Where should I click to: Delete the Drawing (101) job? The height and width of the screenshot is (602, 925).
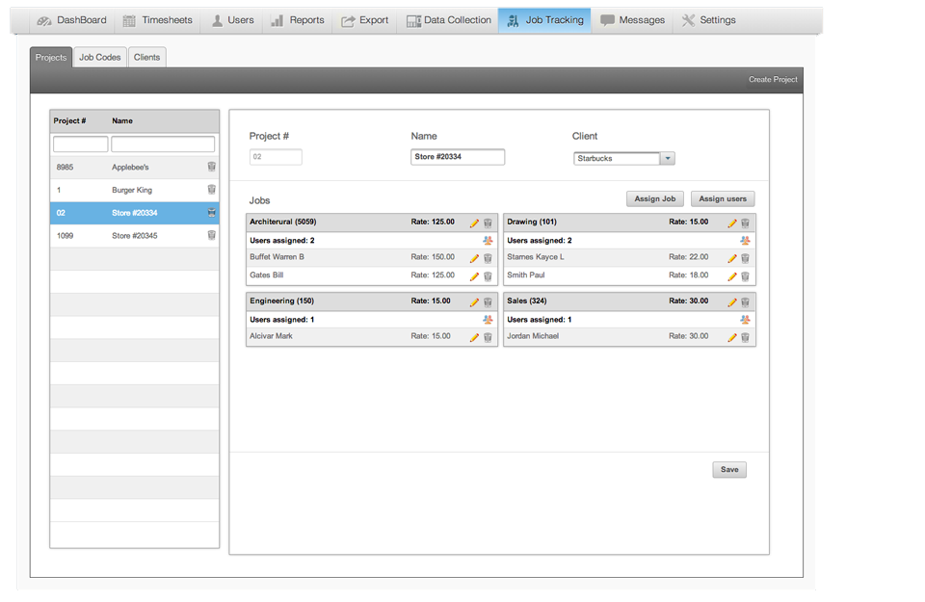point(745,222)
